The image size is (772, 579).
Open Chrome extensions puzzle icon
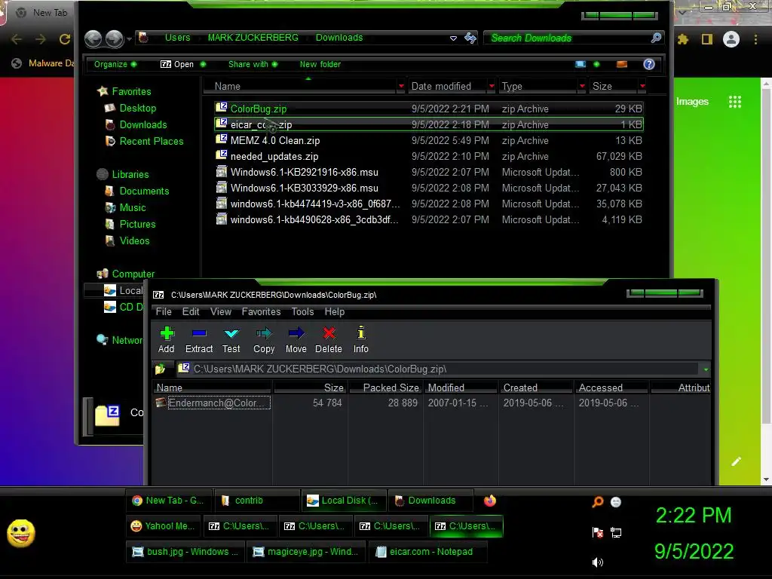pos(683,39)
